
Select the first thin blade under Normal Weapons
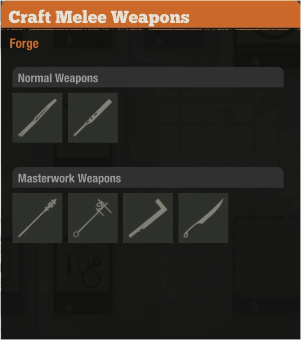37,118
